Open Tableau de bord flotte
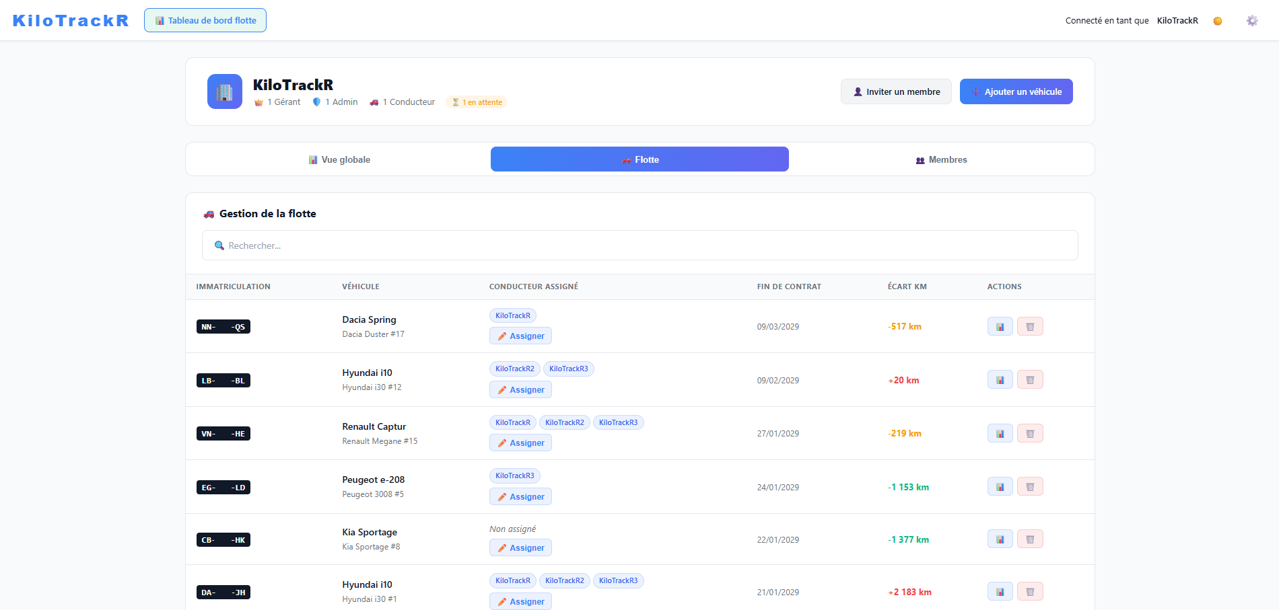Image resolution: width=1279 pixels, height=610 pixels. 205,20
